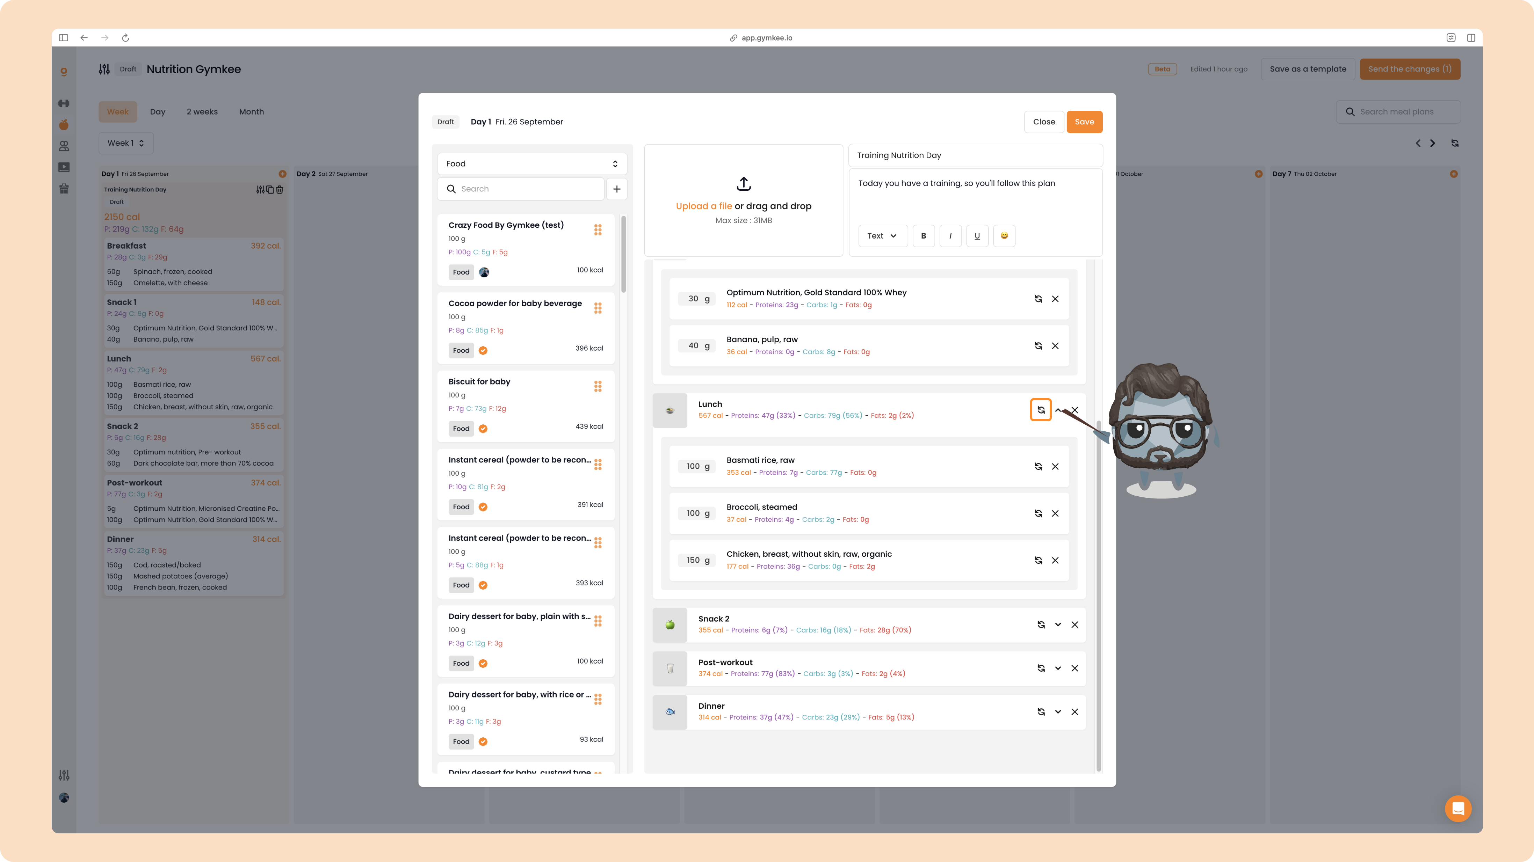Swap the Broccoli, steamed item

1038,514
